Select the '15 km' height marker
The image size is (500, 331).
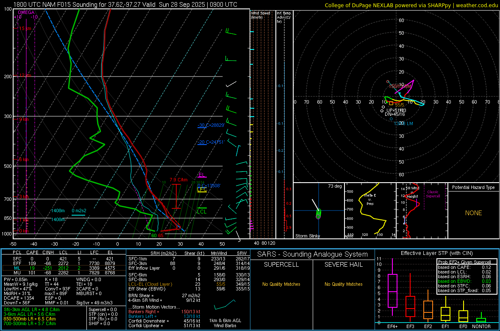(x=25, y=28)
